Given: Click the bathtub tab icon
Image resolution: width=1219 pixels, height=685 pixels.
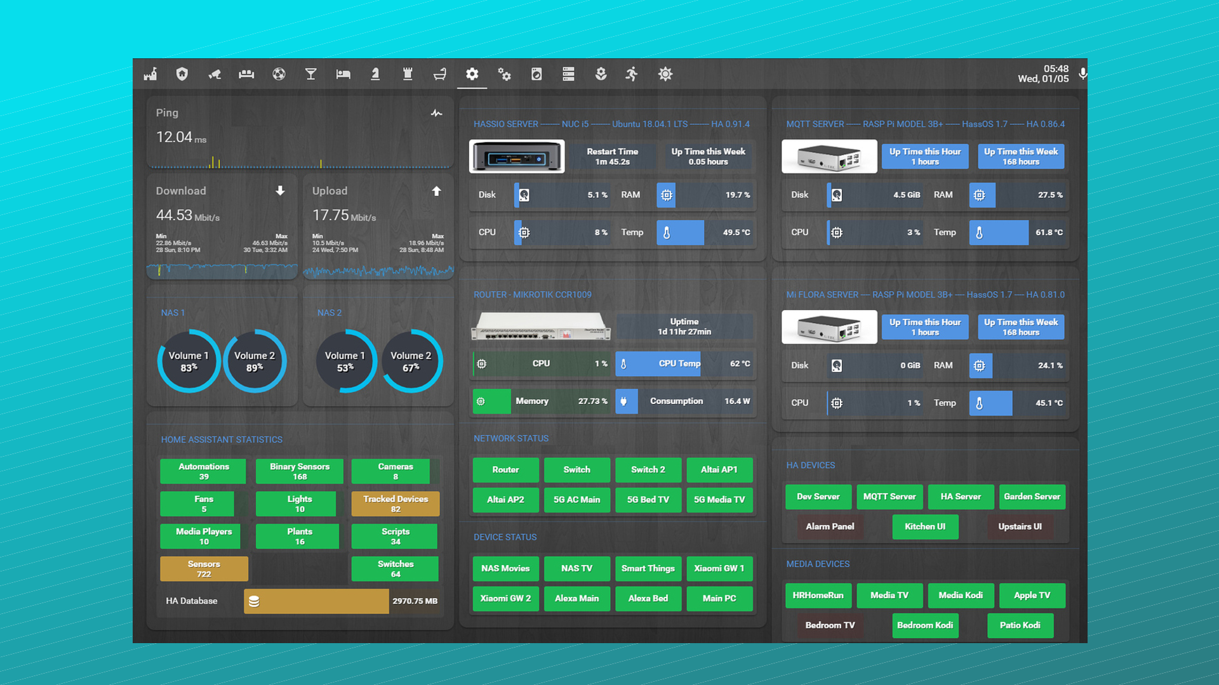Looking at the screenshot, I should [x=439, y=74].
